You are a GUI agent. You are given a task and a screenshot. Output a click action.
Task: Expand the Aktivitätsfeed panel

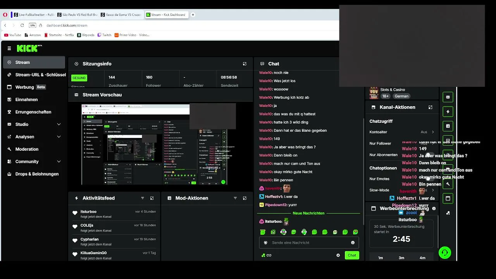click(x=152, y=198)
